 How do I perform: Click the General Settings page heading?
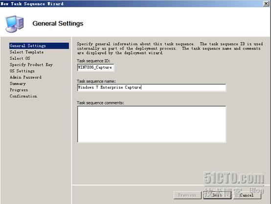point(58,23)
